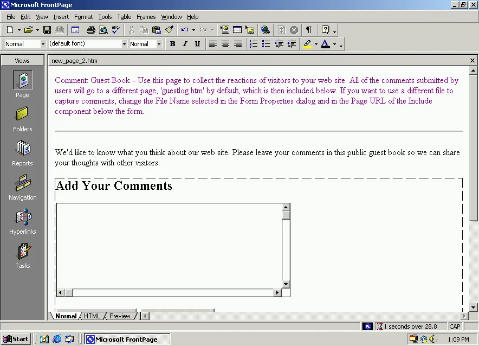Open the Hyperlinks view
479x346 pixels.
click(22, 222)
